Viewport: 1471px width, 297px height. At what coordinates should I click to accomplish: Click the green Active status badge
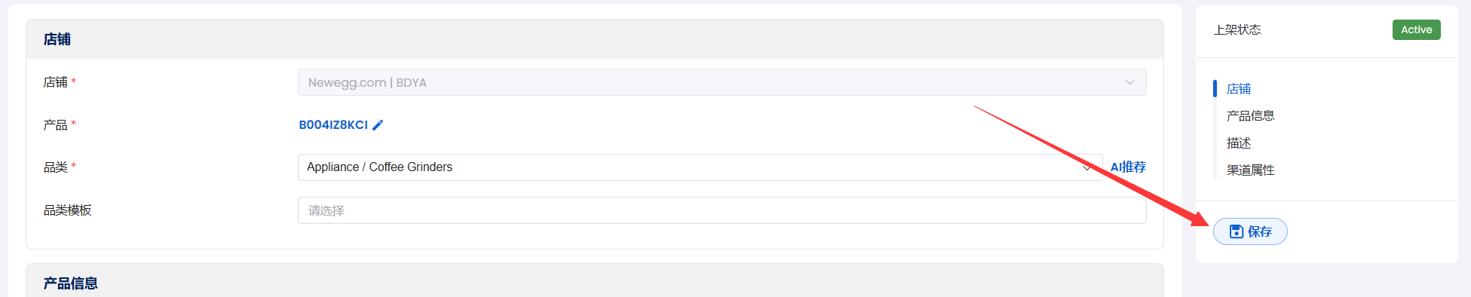[x=1416, y=30]
